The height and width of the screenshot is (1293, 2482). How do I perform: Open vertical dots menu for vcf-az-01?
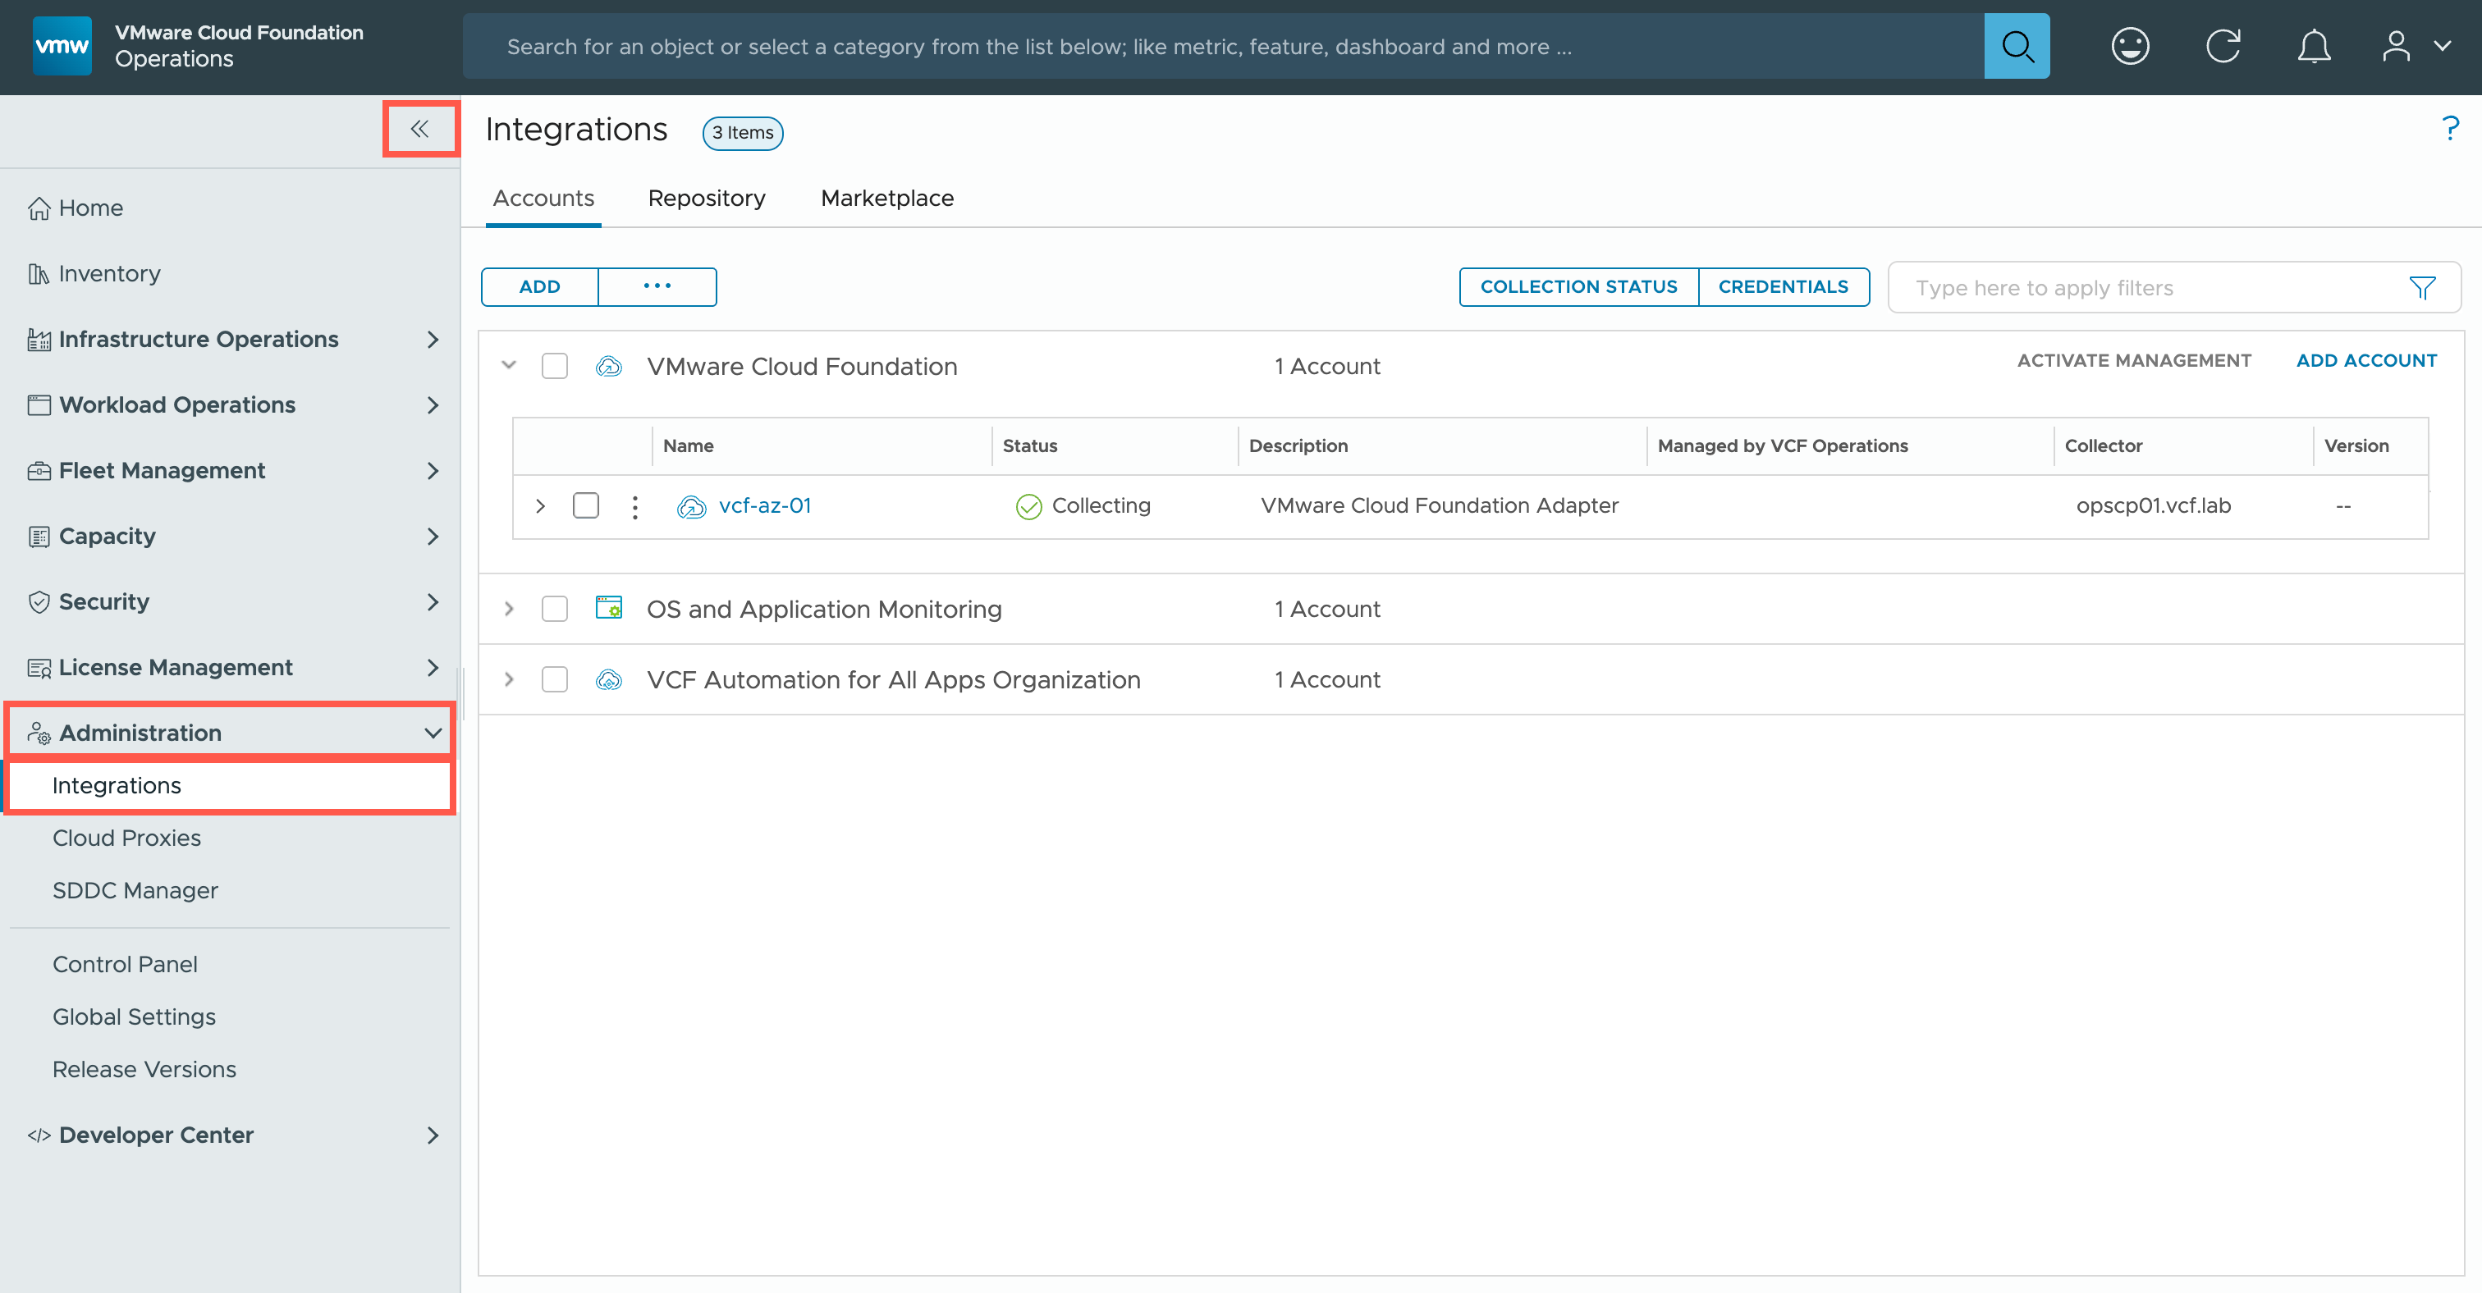(635, 506)
